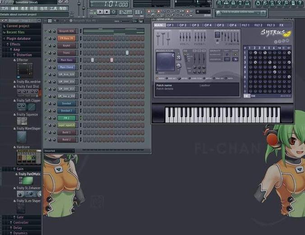The width and height of the screenshot is (305, 235).
Task: Open the graph editor icon in channel rack
Action: [134, 21]
